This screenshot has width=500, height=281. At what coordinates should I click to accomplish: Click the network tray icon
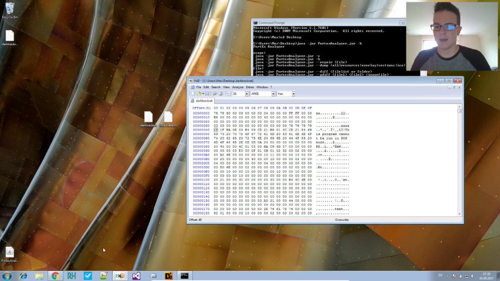(466, 276)
